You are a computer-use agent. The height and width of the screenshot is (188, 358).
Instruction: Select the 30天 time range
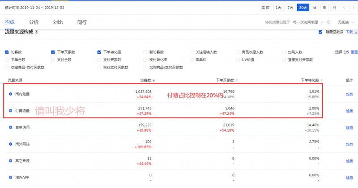[x=303, y=8]
